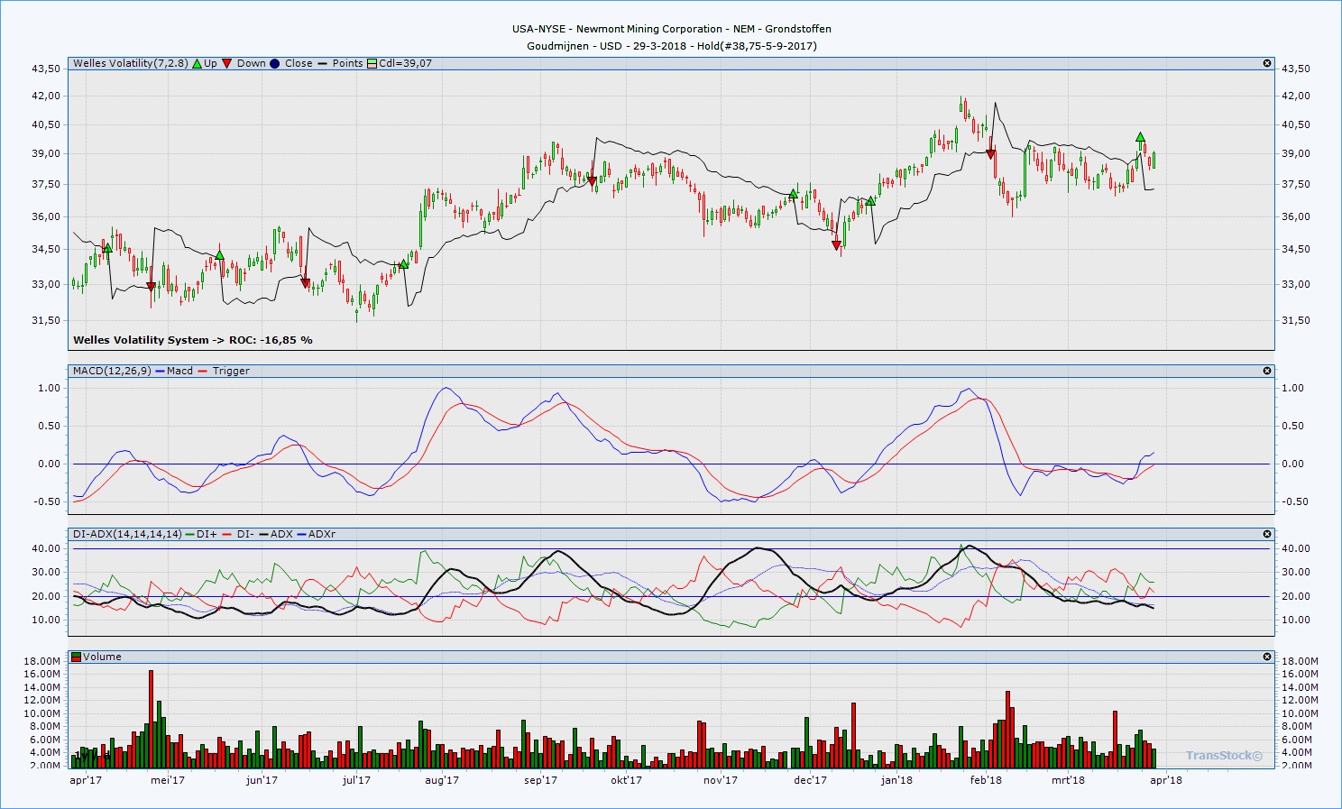Image resolution: width=1342 pixels, height=809 pixels.
Task: Click the apr'17 date axis label
Action: pyautogui.click(x=86, y=780)
